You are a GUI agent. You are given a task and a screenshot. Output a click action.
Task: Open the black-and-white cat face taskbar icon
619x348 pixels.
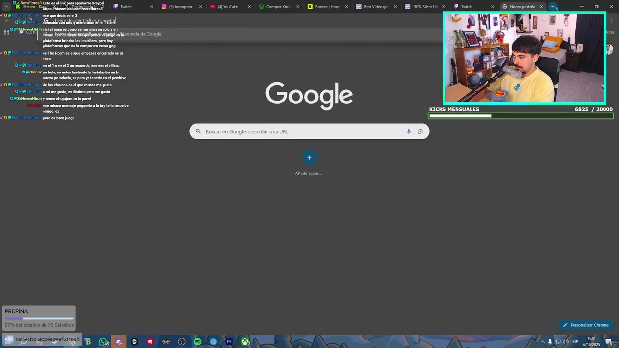click(134, 342)
